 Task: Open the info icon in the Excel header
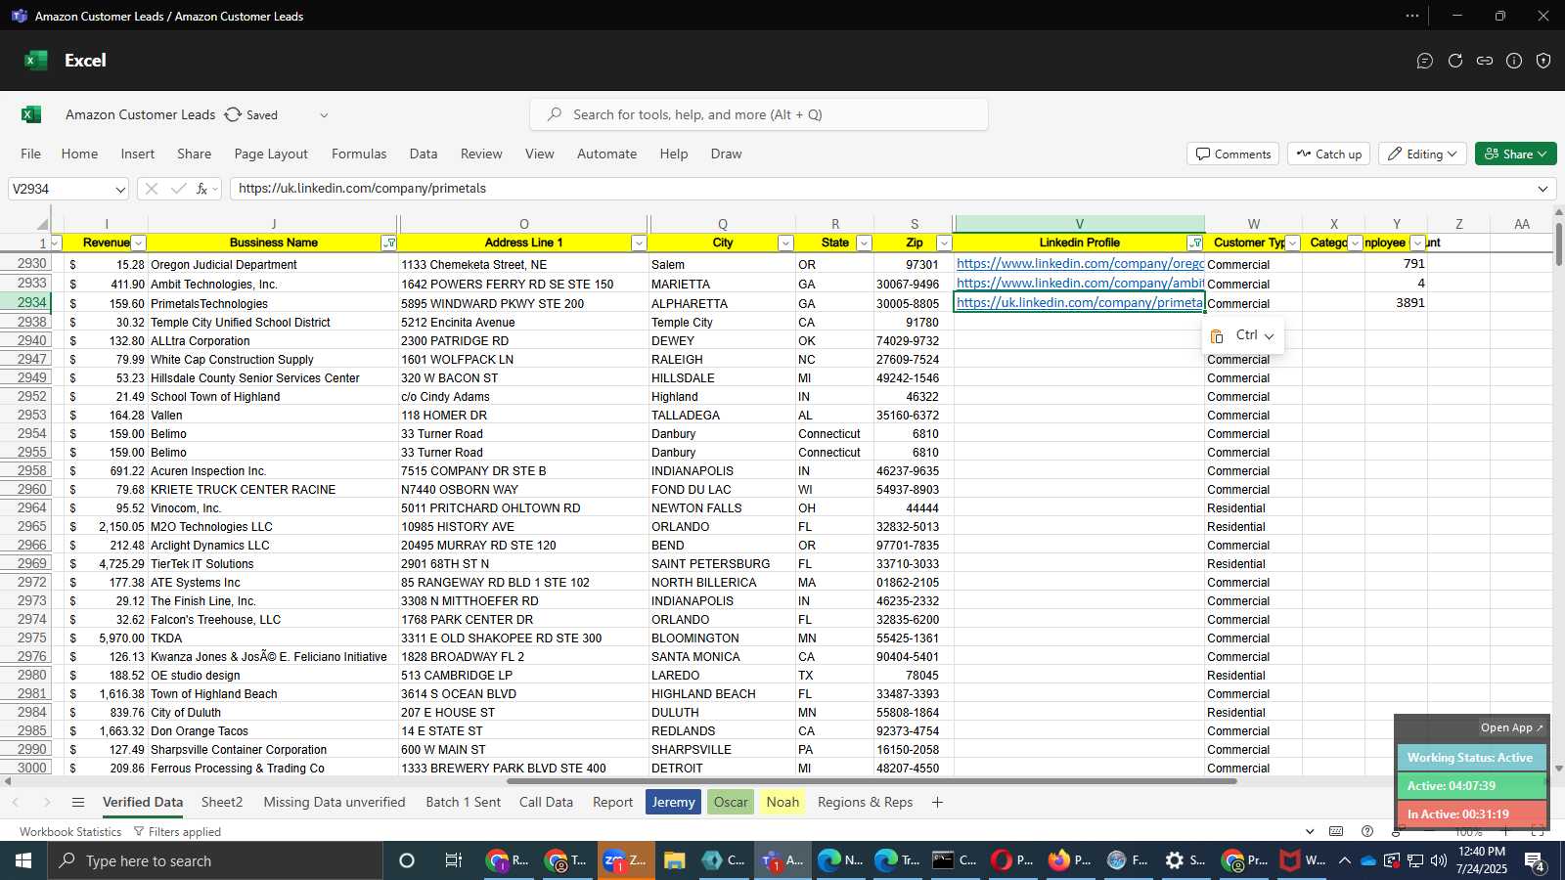pos(1514,61)
